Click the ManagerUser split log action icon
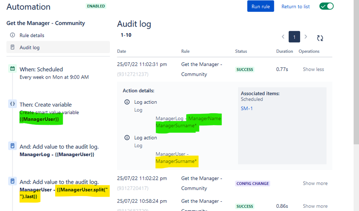The height and width of the screenshot is (211, 359). pyautogui.click(x=12, y=181)
